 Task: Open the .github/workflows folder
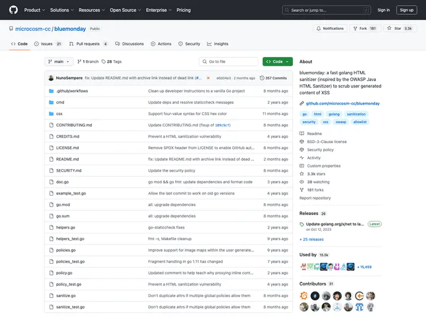tap(72, 91)
